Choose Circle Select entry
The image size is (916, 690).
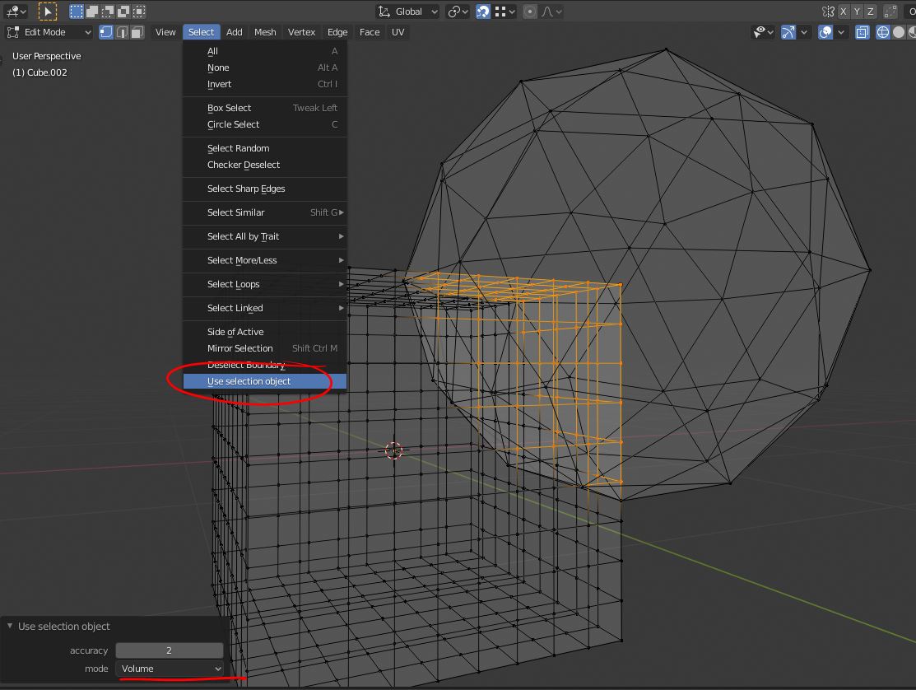(x=265, y=124)
